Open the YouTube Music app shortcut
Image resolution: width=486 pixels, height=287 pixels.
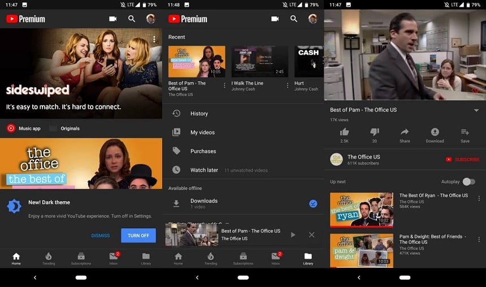tap(24, 129)
